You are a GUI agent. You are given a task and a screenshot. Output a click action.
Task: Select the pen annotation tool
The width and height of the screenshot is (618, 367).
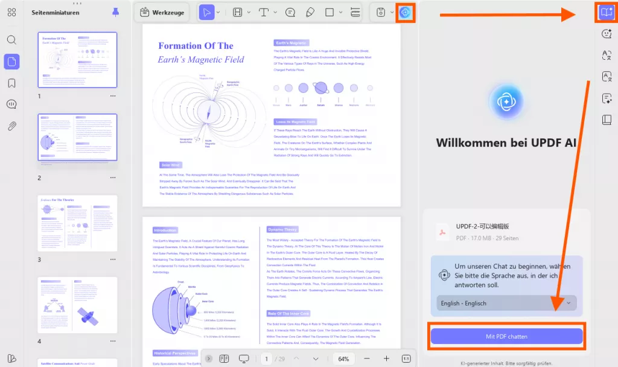click(x=310, y=12)
